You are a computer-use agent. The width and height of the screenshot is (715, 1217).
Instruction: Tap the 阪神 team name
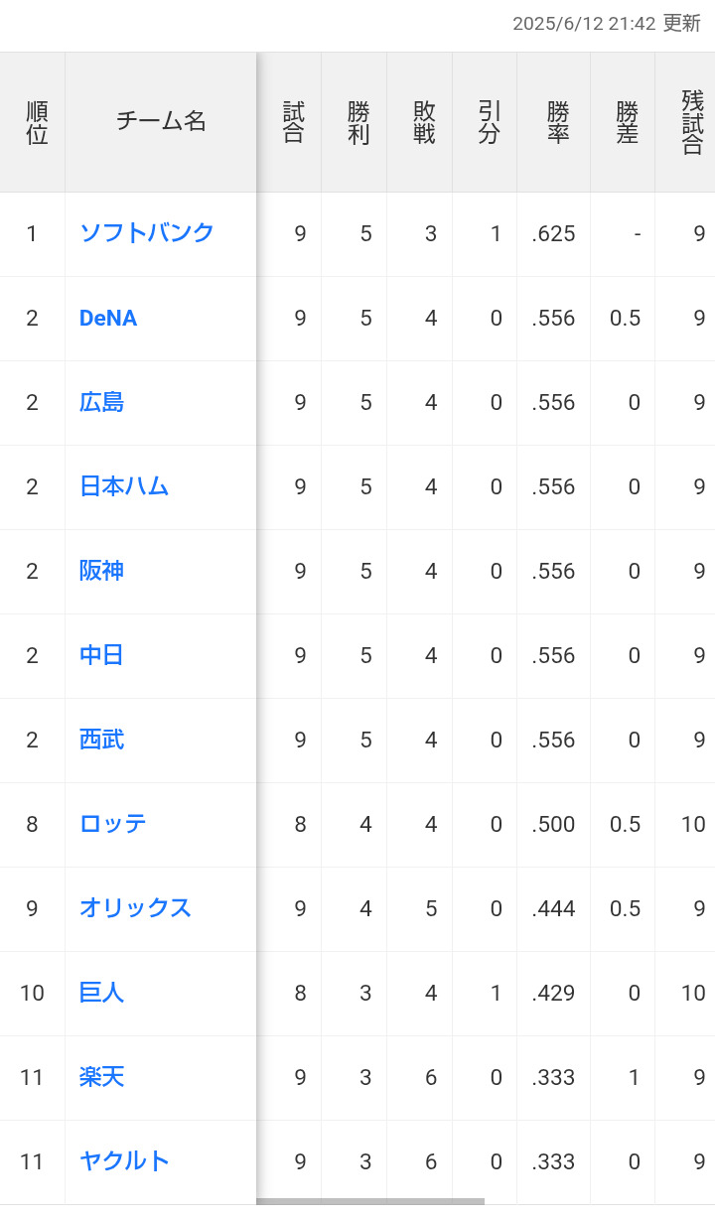coord(101,571)
